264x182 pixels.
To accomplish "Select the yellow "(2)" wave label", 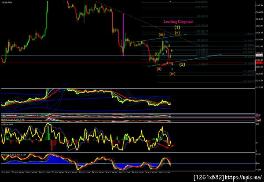I will (182, 64).
